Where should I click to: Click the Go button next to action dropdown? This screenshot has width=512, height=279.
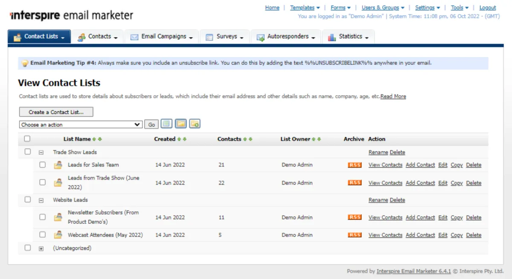151,124
